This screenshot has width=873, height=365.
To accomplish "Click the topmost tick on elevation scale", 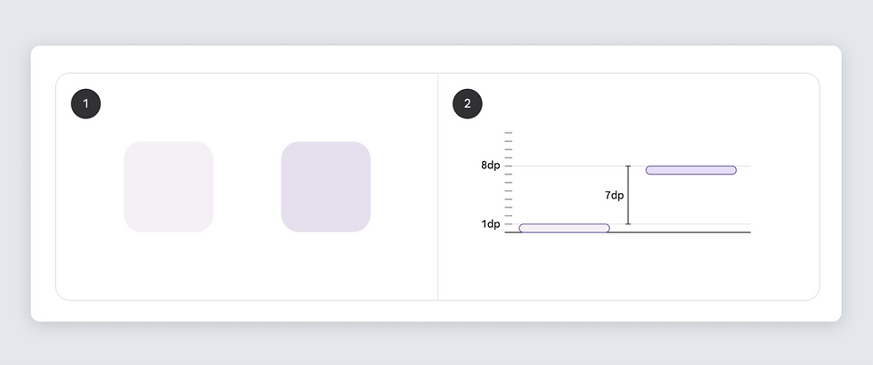I will tap(509, 133).
